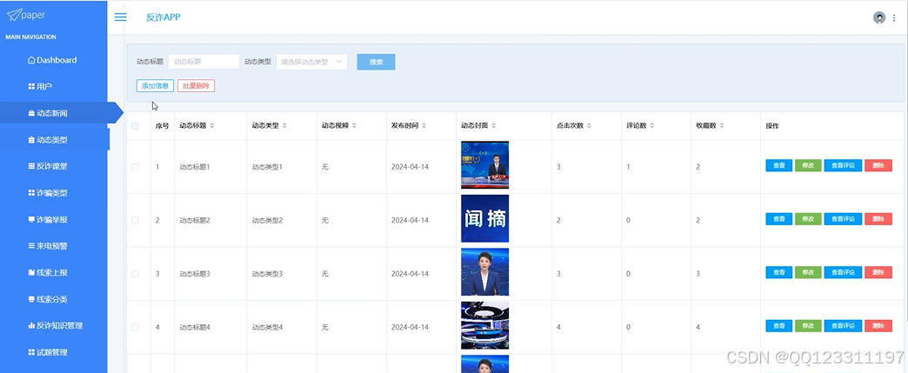Click the 动态类型 sidebar icon
908x373 pixels.
click(x=31, y=140)
